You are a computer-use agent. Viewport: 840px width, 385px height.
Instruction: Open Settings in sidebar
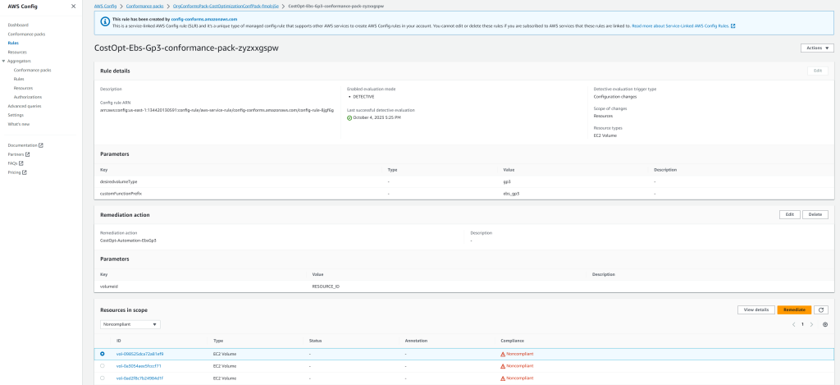[16, 115]
